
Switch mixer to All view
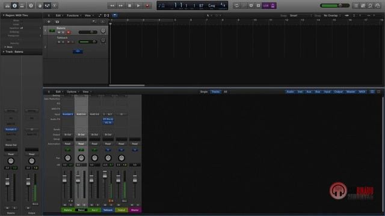click(x=226, y=92)
